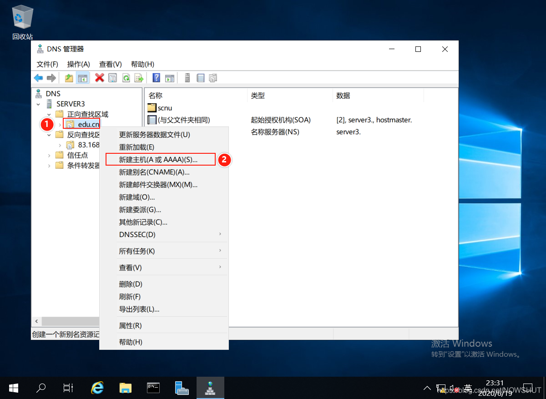Open the DNS Manager icon on the taskbar

coord(210,388)
